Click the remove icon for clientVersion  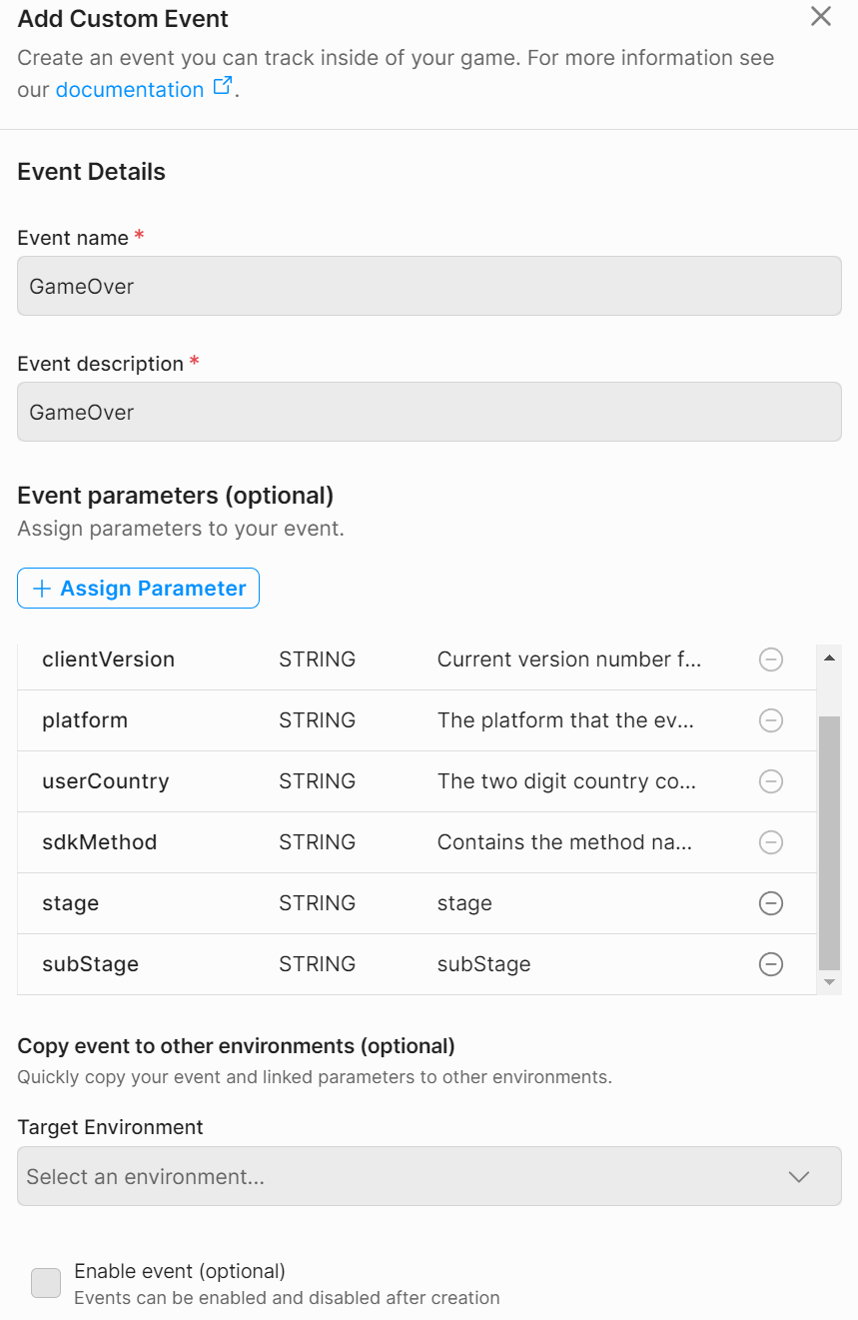pos(771,660)
